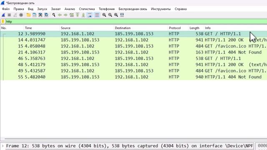Sort by the Source column header
Viewport: 267px width, 150px height.
coord(87,28)
